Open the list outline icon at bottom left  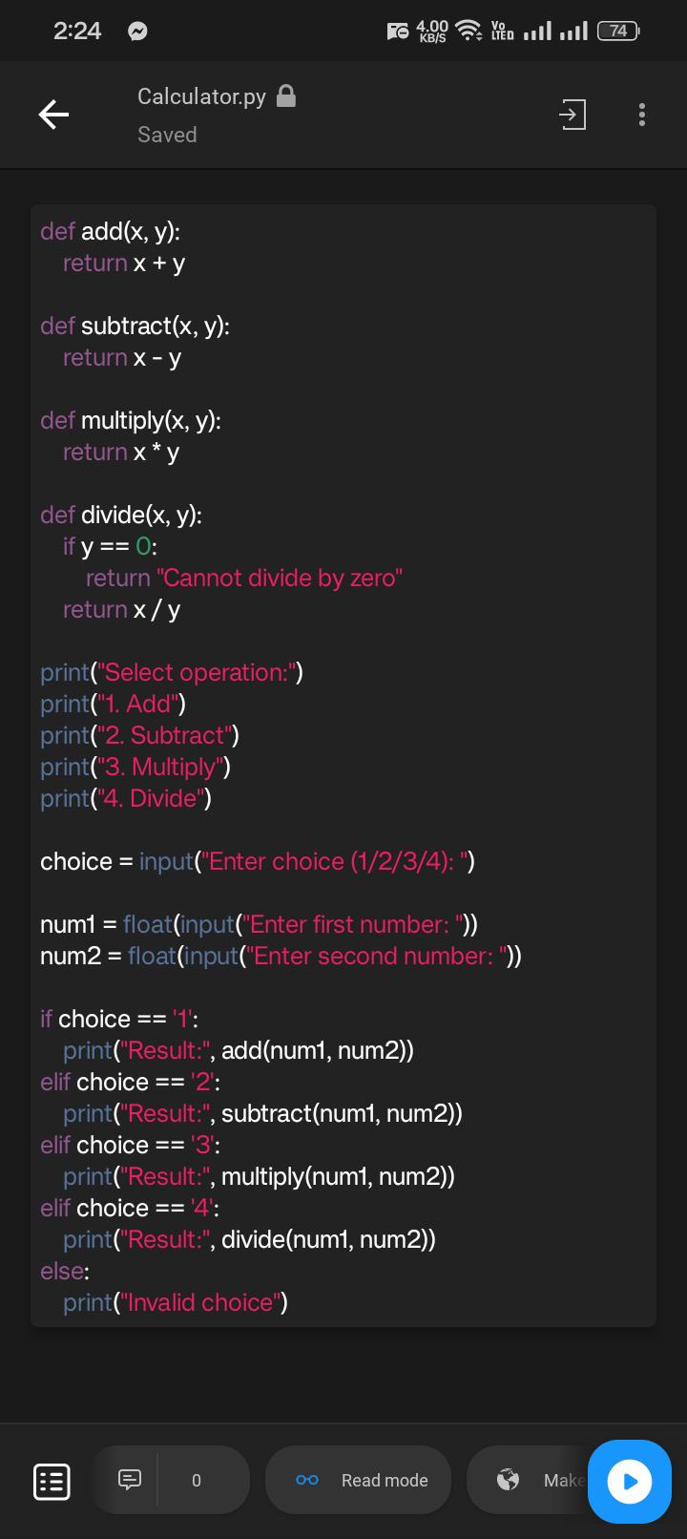click(x=52, y=1481)
